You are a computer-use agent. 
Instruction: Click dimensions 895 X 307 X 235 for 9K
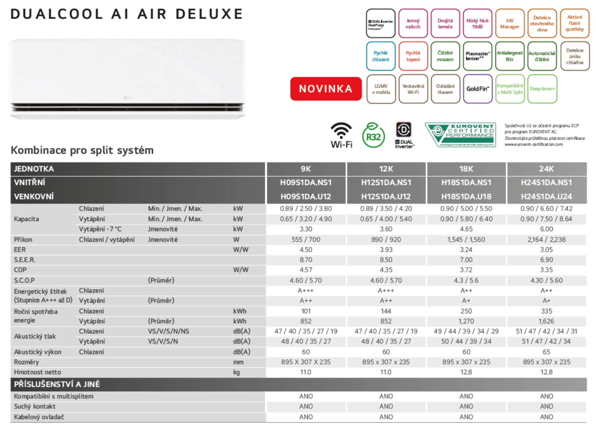pos(306,362)
